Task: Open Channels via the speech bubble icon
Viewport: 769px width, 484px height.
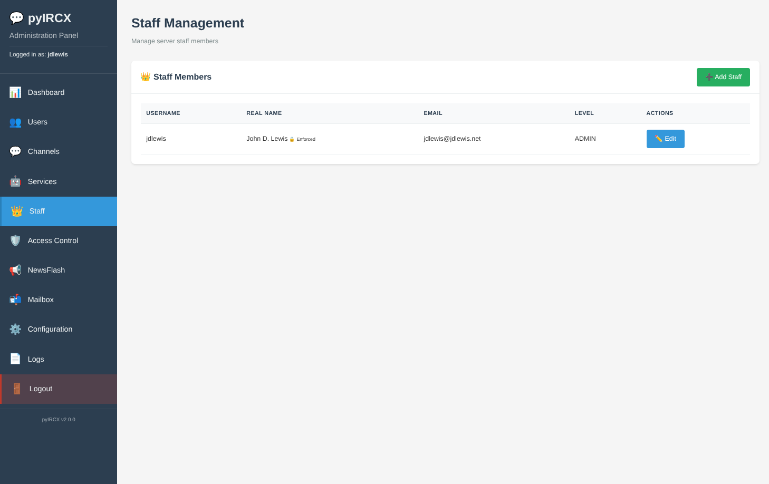Action: [x=16, y=151]
